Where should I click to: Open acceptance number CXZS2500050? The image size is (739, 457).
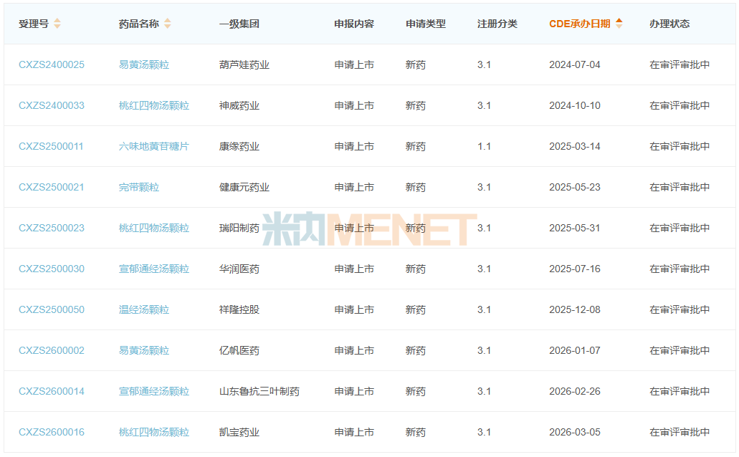pos(52,309)
